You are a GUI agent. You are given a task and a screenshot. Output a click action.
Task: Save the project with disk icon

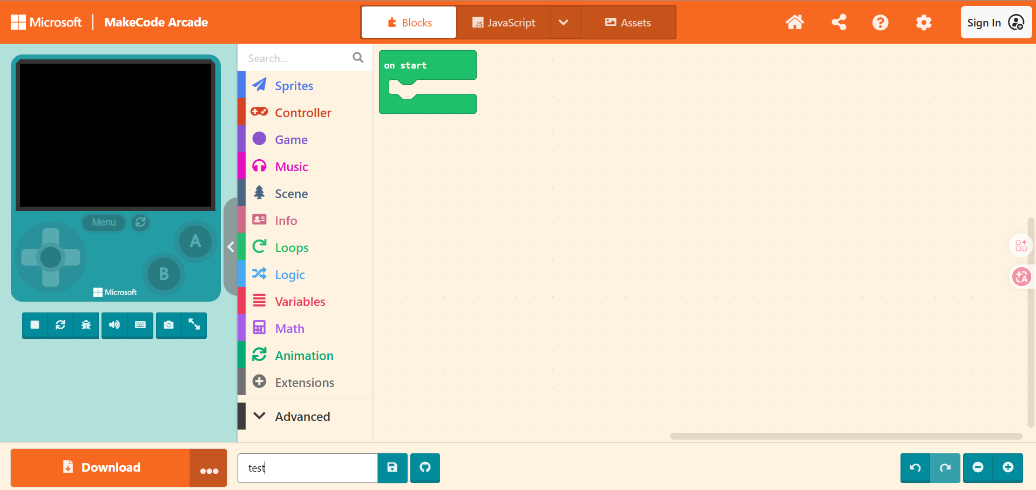click(x=392, y=467)
